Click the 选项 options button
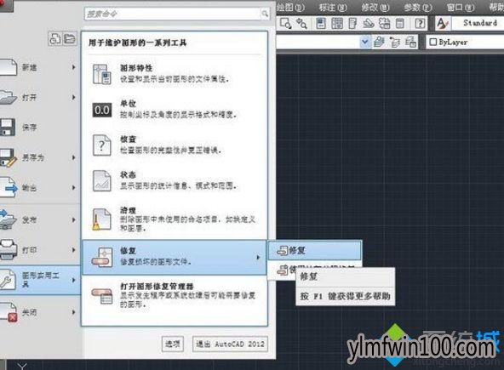Screen dimensions: 504x370 click(x=172, y=344)
